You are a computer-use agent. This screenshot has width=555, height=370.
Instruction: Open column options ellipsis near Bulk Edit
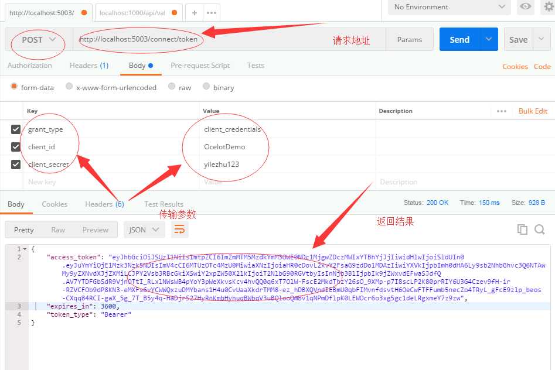coord(502,111)
